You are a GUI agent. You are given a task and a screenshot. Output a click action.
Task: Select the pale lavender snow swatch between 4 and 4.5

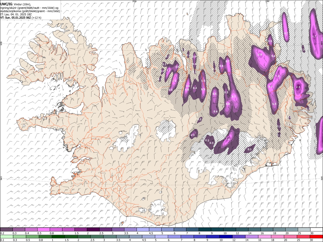tap(143, 230)
